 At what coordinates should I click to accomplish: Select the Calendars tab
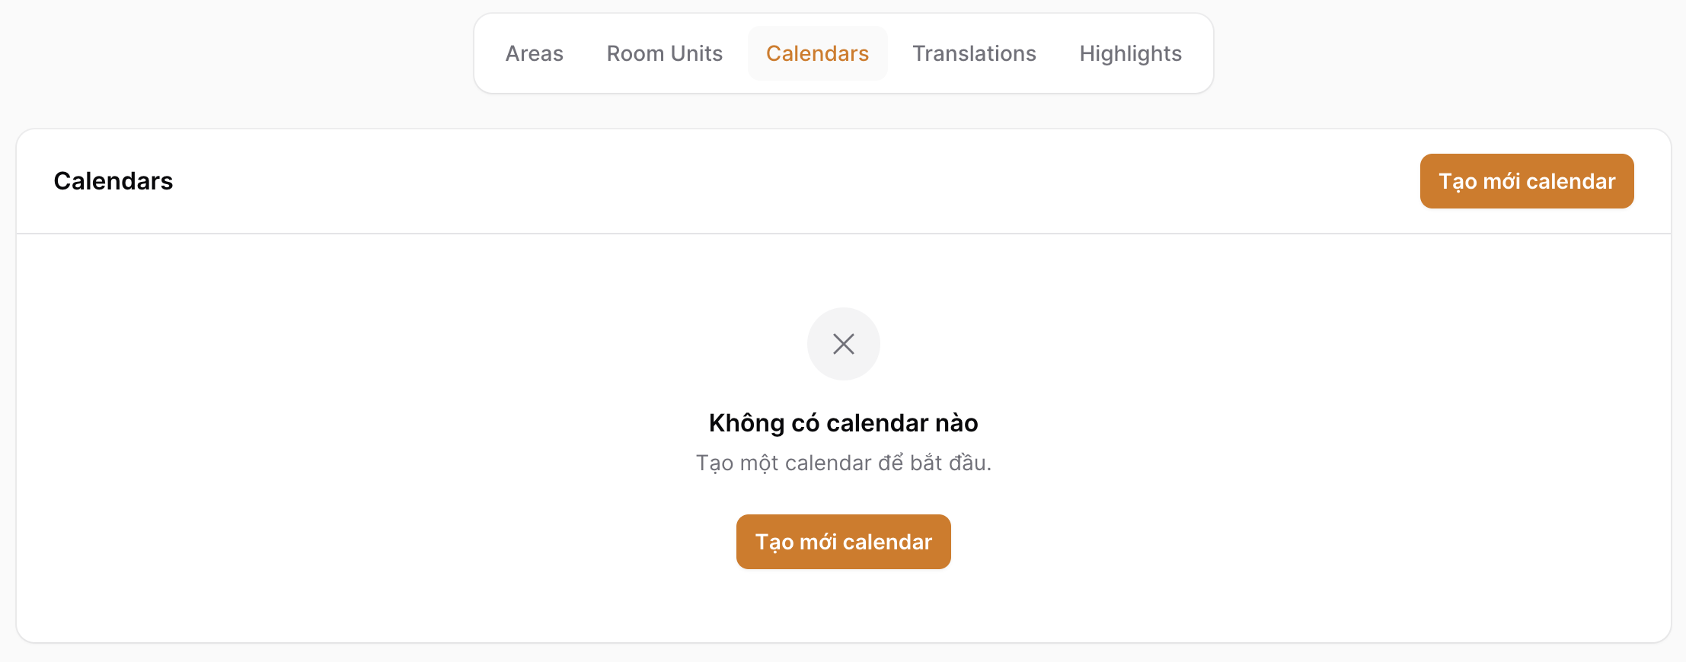click(817, 53)
